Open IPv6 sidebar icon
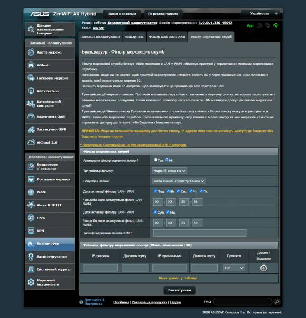This screenshot has width=306, height=318. pyautogui.click(x=31, y=218)
